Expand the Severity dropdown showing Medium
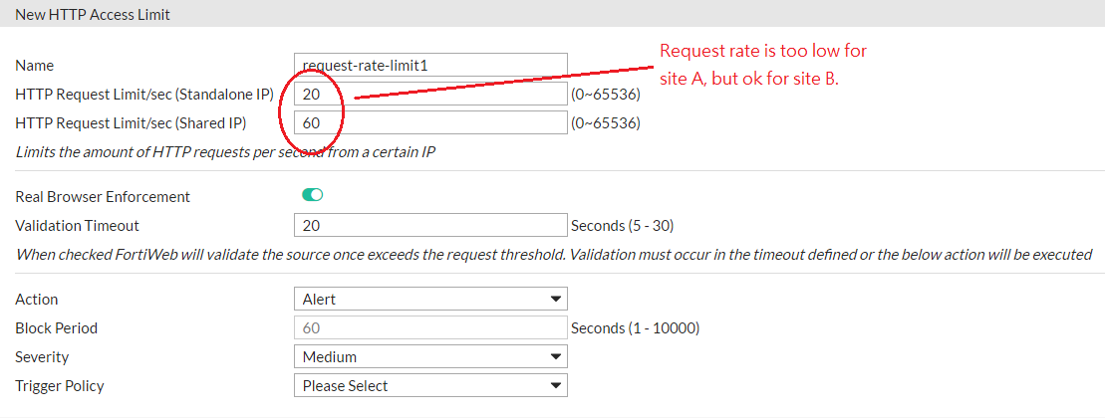 click(430, 356)
